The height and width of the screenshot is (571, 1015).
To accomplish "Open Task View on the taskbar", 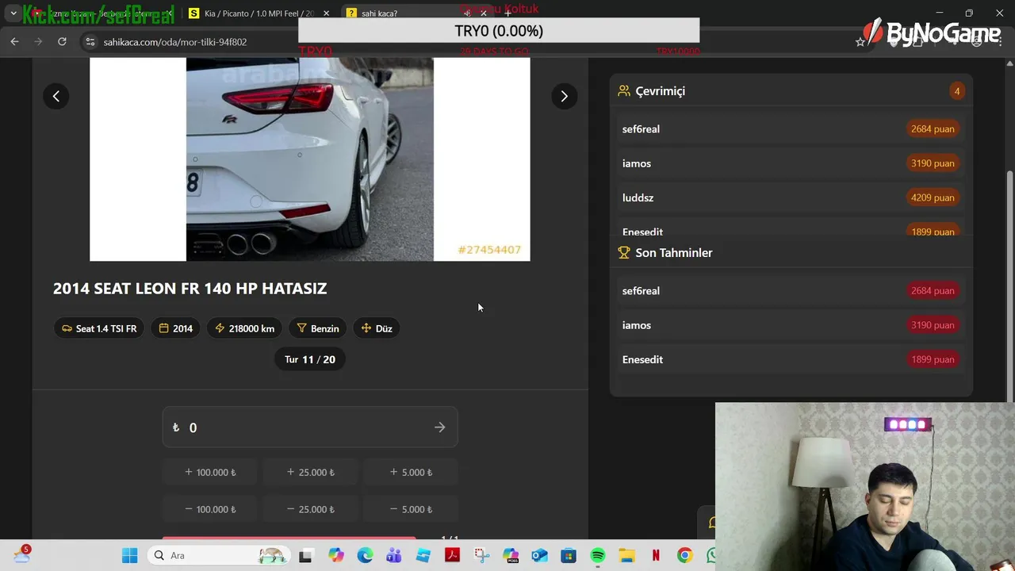I will coord(305,556).
